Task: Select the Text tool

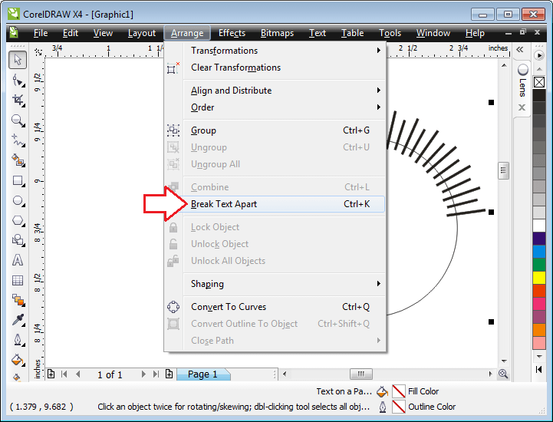Action: (x=18, y=261)
